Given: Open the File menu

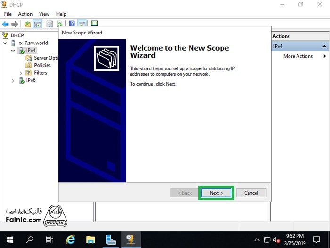Looking at the screenshot, I should click(x=8, y=14).
